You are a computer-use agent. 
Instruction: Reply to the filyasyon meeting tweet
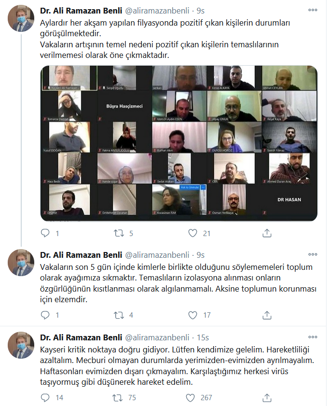pyautogui.click(x=45, y=233)
